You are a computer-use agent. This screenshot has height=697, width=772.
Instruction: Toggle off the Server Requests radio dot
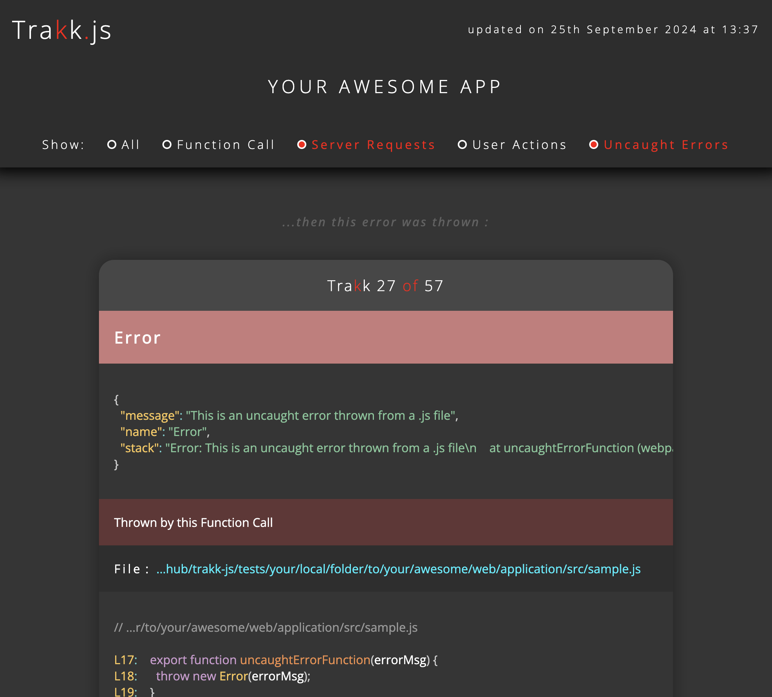tap(302, 145)
